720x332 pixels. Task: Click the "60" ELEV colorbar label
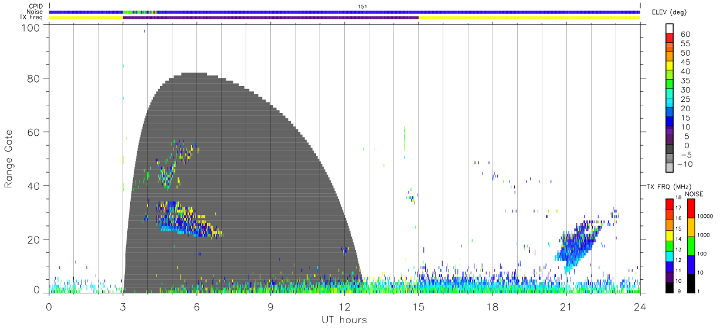click(685, 35)
